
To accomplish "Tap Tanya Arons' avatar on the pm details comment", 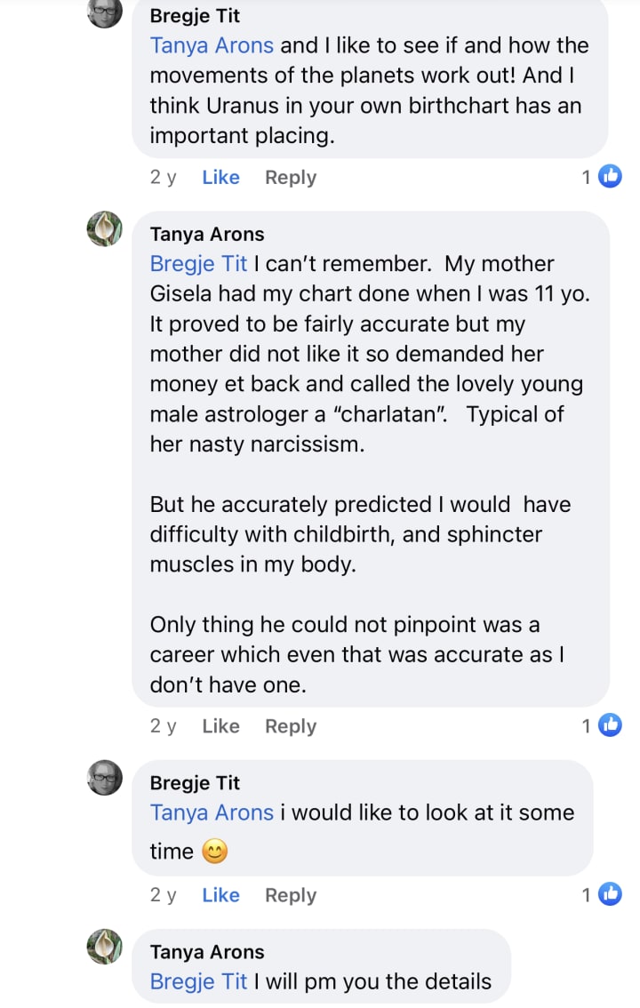I will (x=104, y=946).
